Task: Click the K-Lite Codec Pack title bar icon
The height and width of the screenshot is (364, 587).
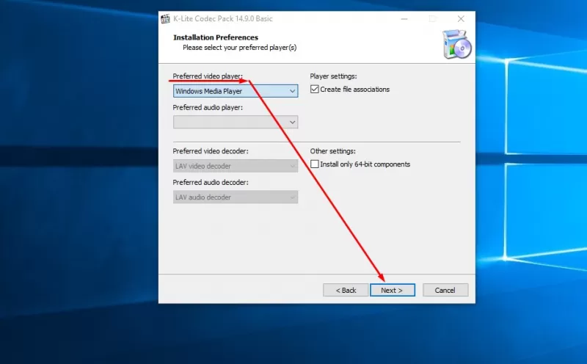Action: click(165, 19)
